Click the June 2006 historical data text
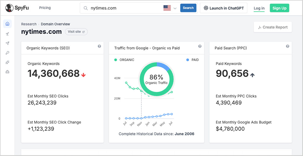Viewport: 303px width, 156px height. pyautogui.click(x=184, y=134)
